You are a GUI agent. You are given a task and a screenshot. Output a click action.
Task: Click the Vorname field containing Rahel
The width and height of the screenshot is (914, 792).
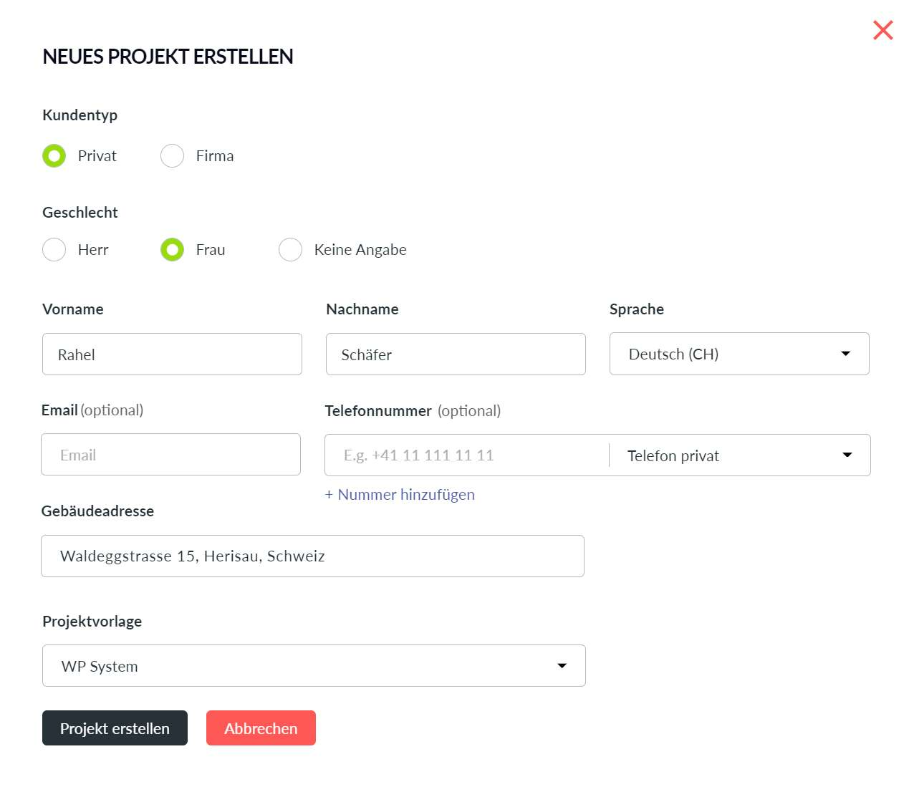[x=172, y=354]
